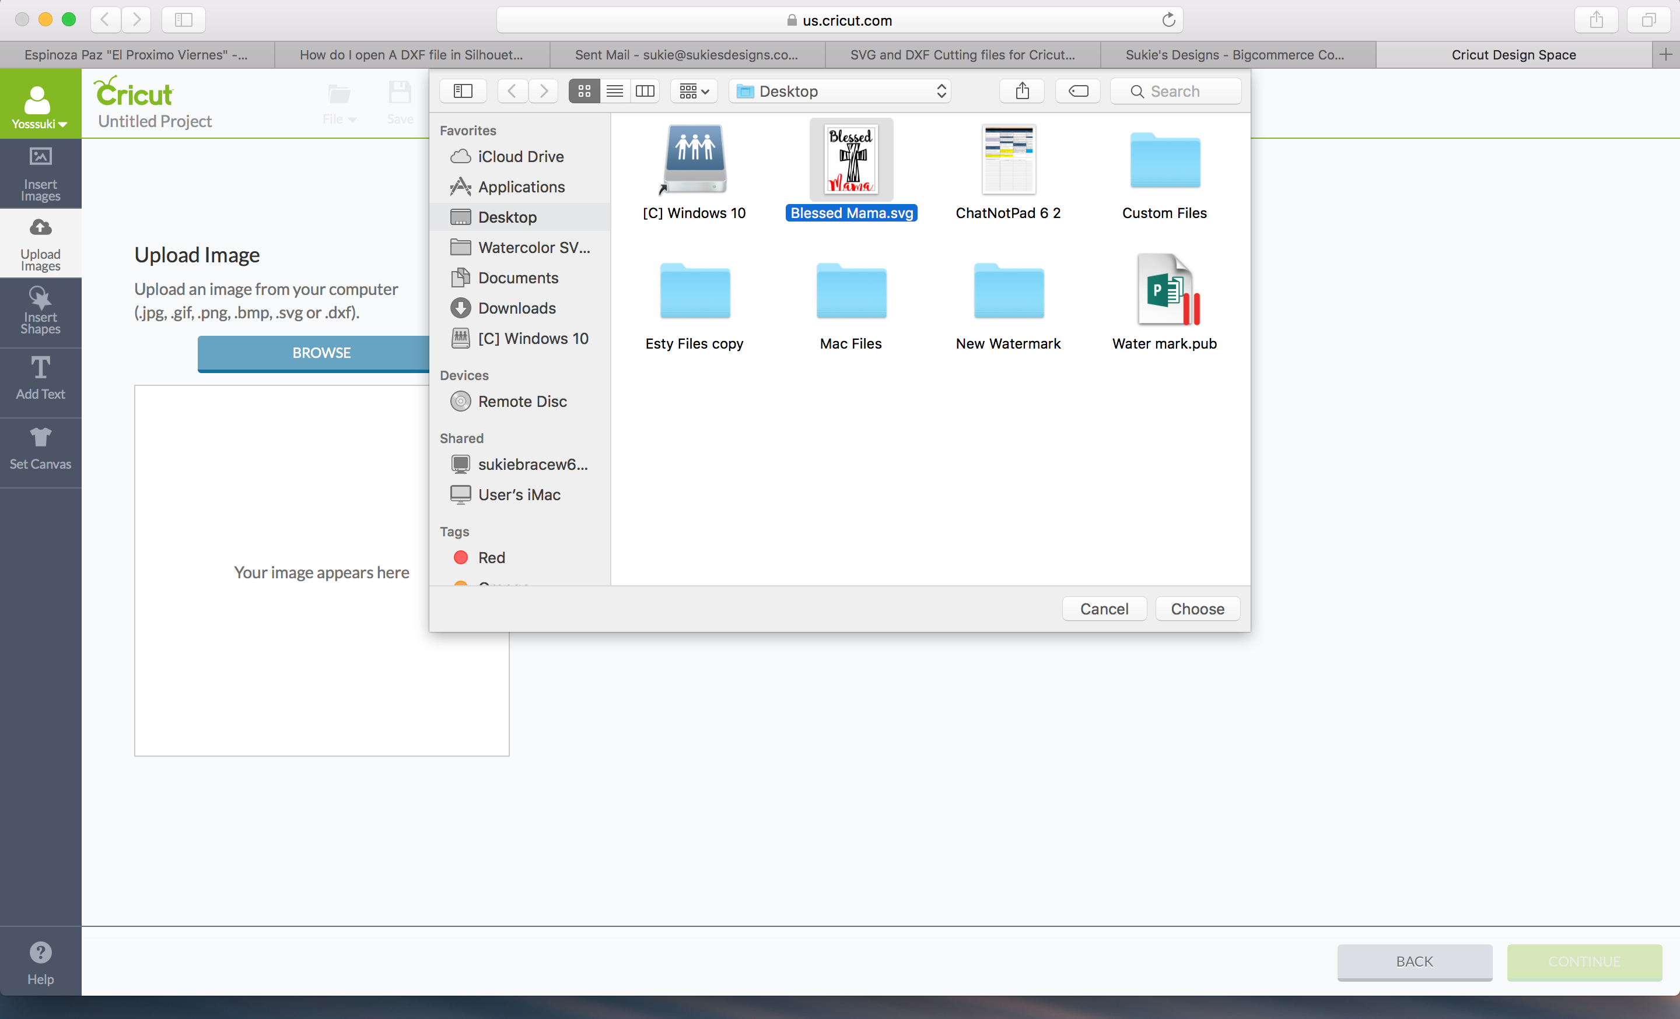The width and height of the screenshot is (1680, 1019).
Task: Expand the gallery view dropdown options
Action: coord(695,91)
